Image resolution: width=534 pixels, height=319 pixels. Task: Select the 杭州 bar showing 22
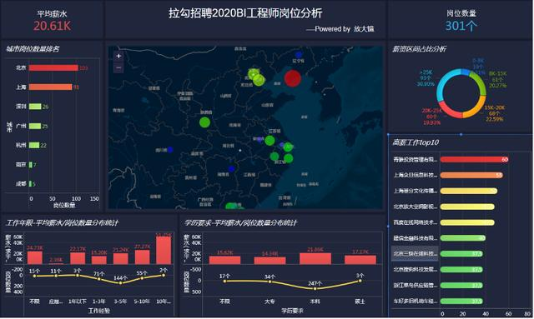pos(34,145)
